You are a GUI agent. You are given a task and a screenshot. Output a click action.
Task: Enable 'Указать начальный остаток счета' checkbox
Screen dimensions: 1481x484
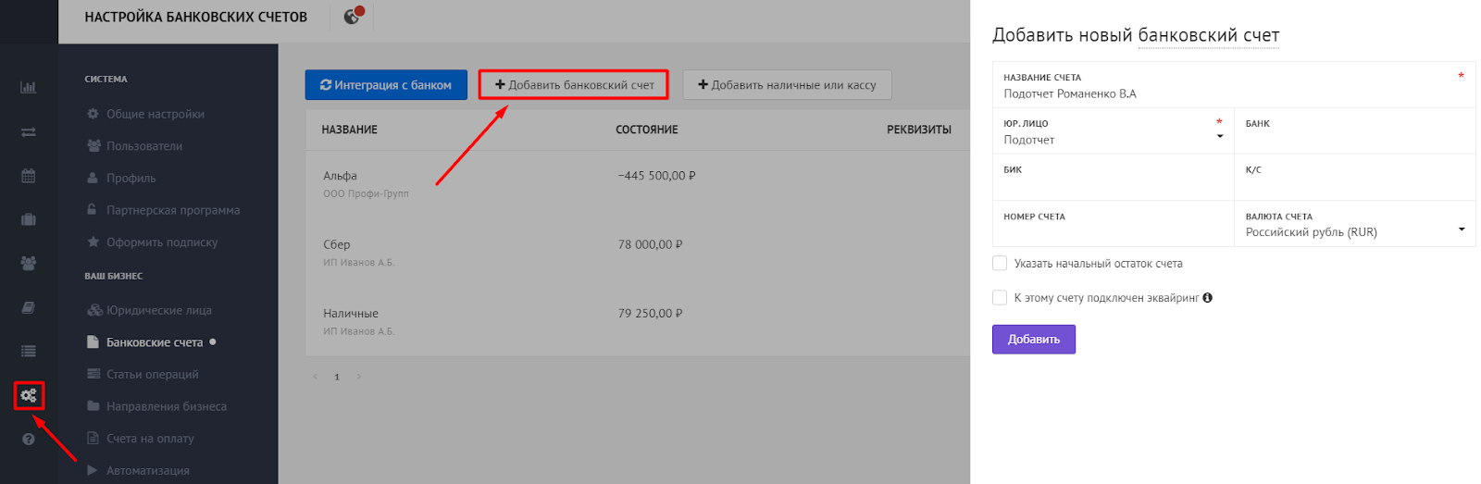[x=1000, y=264]
